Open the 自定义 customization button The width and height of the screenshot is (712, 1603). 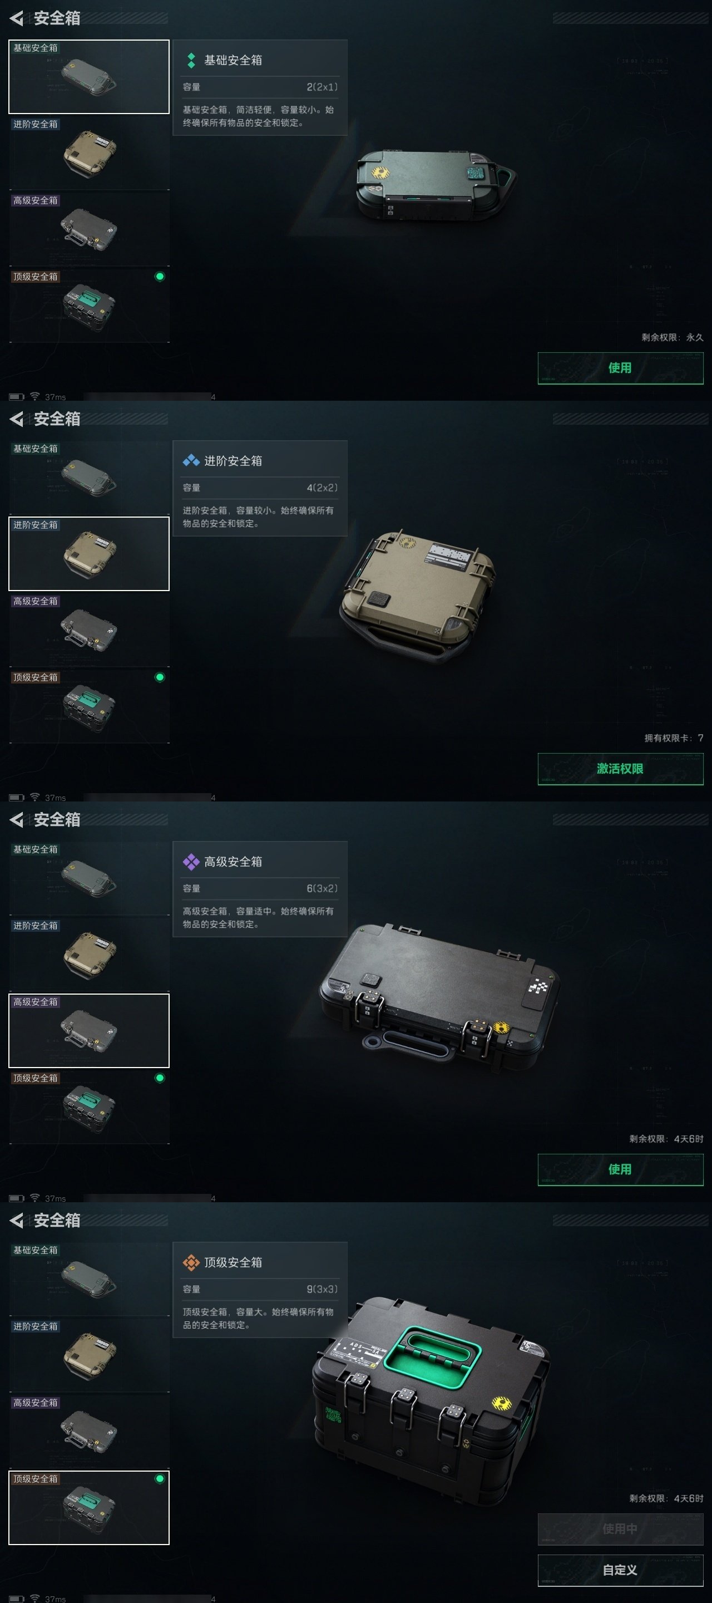tap(620, 1570)
